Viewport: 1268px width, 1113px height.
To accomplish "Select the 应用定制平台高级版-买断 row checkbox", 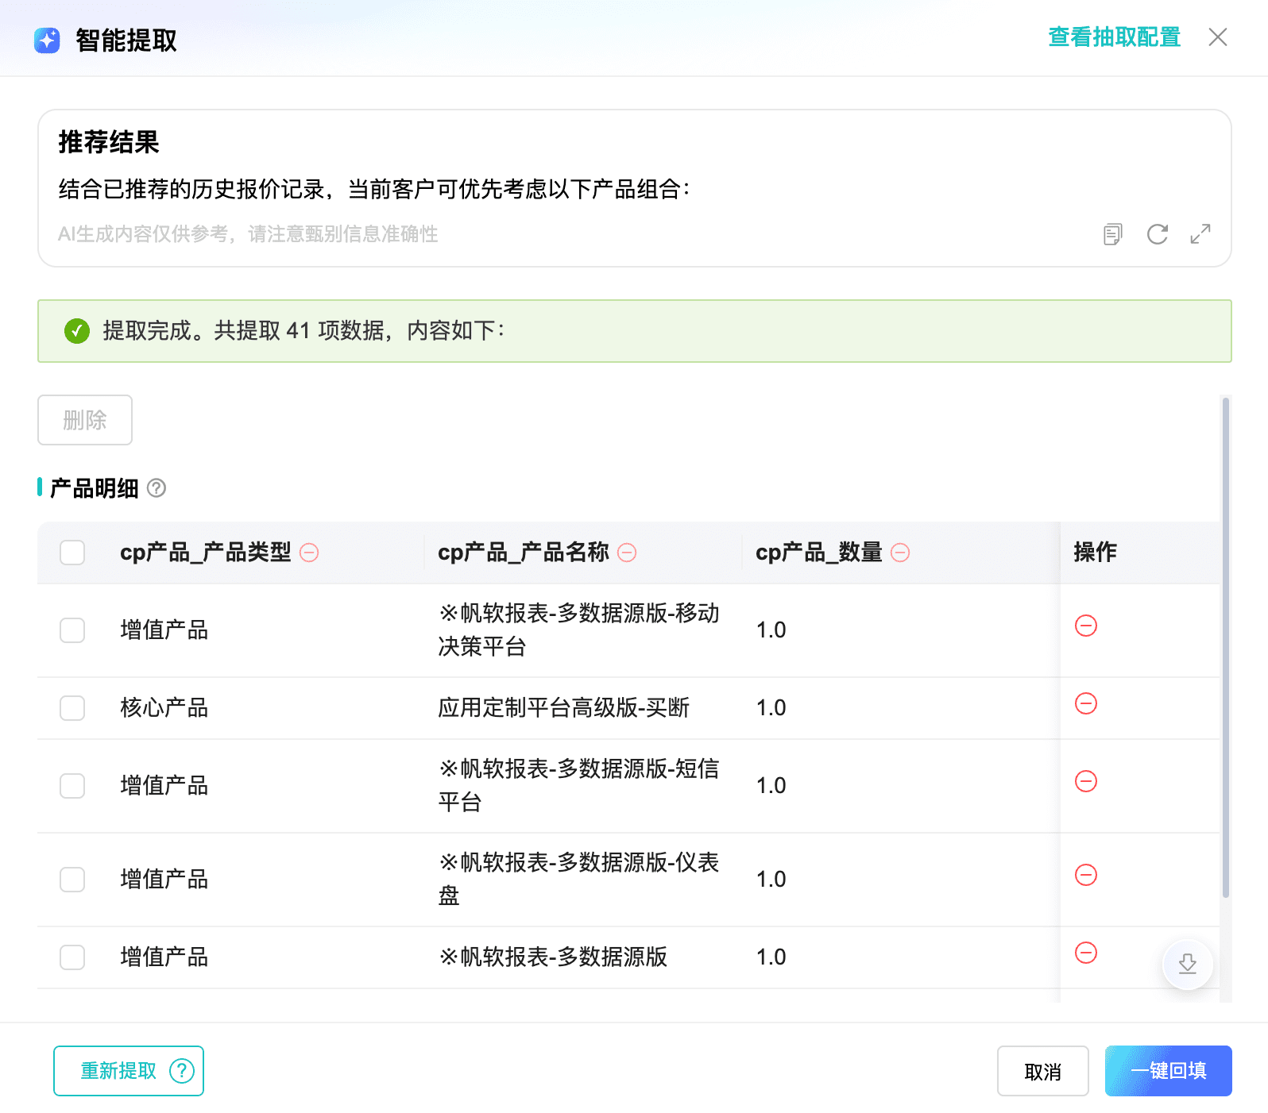I will tap(72, 708).
